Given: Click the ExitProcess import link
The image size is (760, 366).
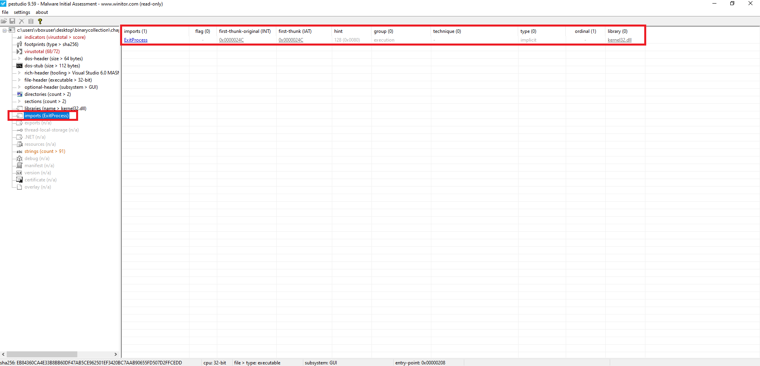Looking at the screenshot, I should pyautogui.click(x=136, y=40).
